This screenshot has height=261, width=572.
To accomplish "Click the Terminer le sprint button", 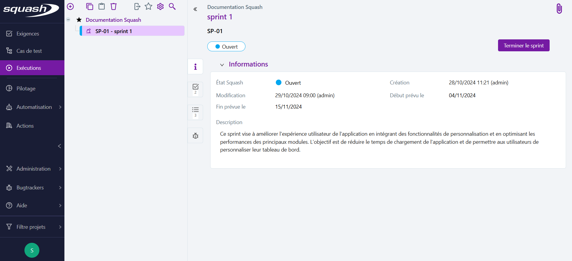I will pos(524,45).
